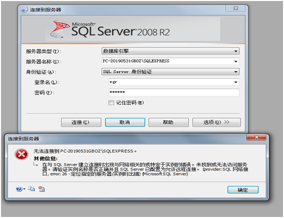Click the 取消 button
The height and width of the screenshot is (218, 284).
point(125,122)
